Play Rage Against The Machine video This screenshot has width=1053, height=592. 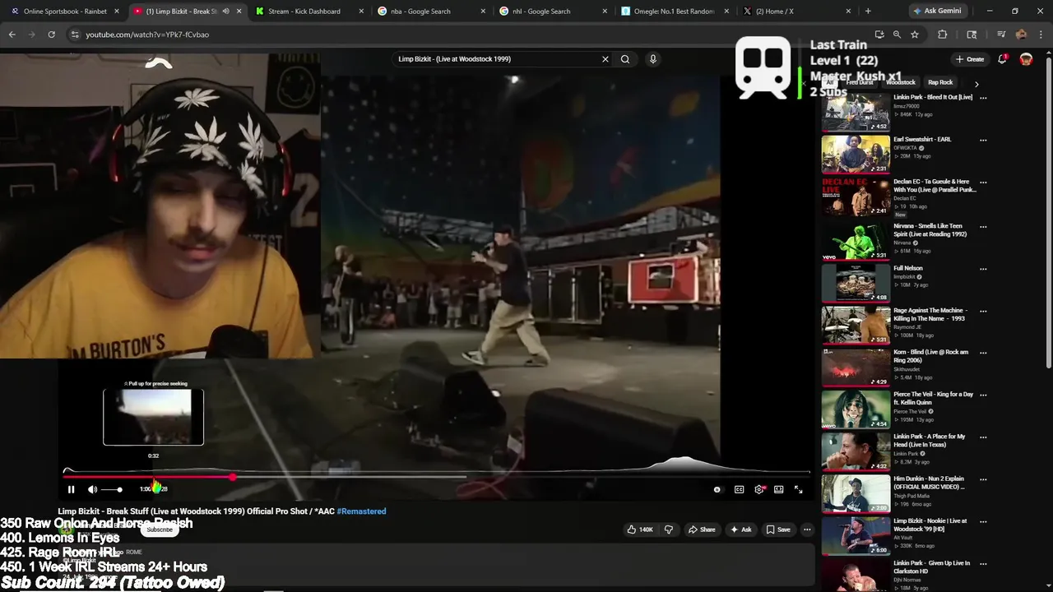coord(856,325)
